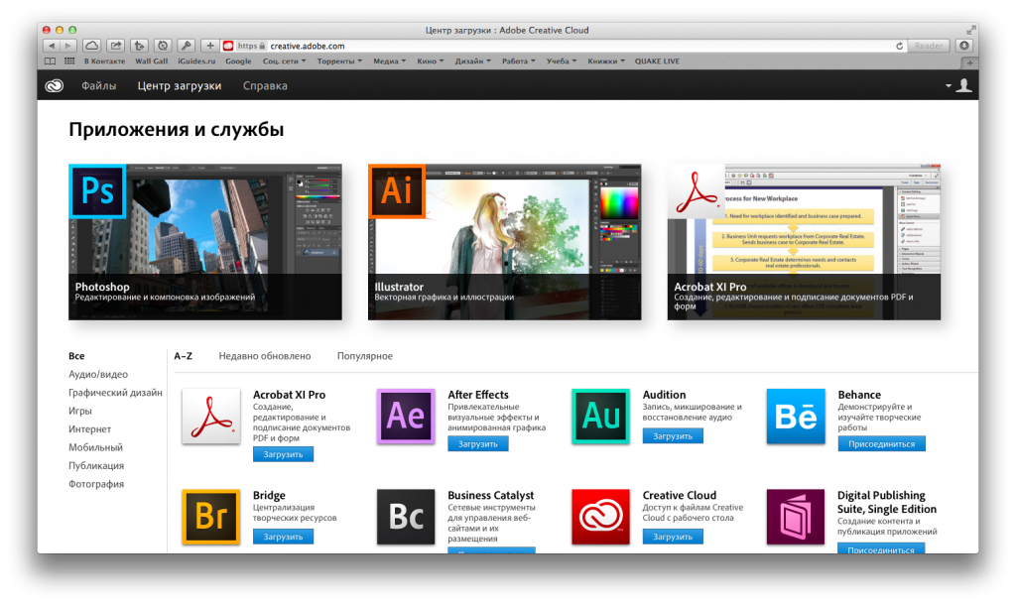
Task: Click the Reader button in address bar
Action: (x=929, y=46)
